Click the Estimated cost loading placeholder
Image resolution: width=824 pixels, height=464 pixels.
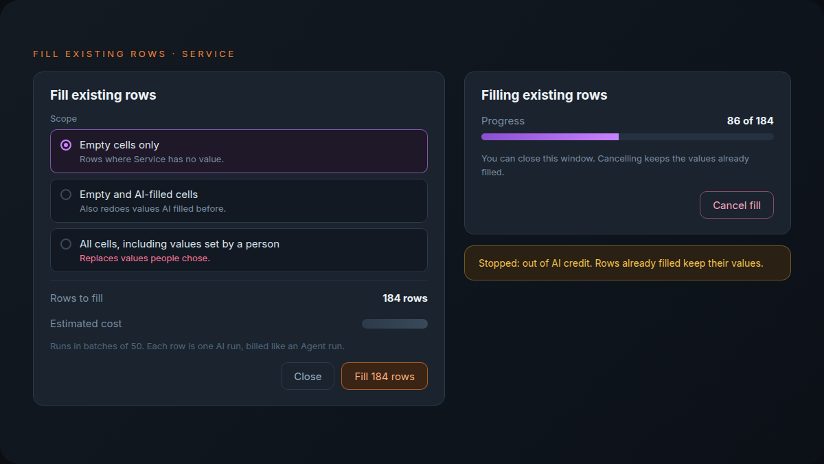coord(395,324)
